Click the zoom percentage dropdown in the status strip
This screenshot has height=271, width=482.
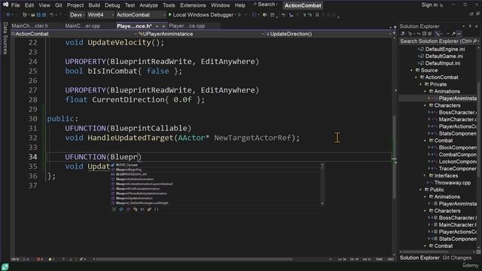20,259
